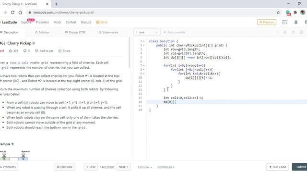Click the '463. Cherry Pickup II' title
Viewport: 307px width, 173px height.
coord(17,43)
